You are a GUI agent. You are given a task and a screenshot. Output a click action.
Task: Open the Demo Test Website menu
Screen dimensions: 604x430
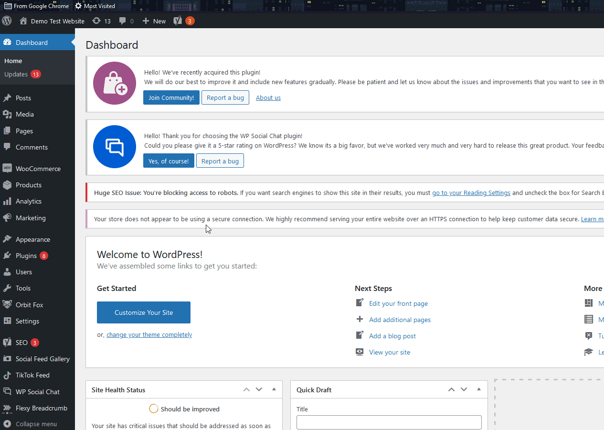pyautogui.click(x=52, y=21)
